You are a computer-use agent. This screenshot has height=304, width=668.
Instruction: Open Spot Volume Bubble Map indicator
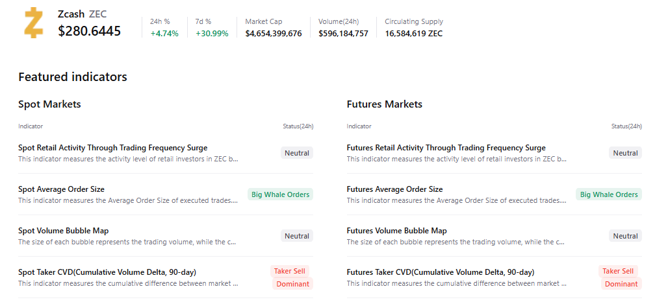[x=64, y=231]
